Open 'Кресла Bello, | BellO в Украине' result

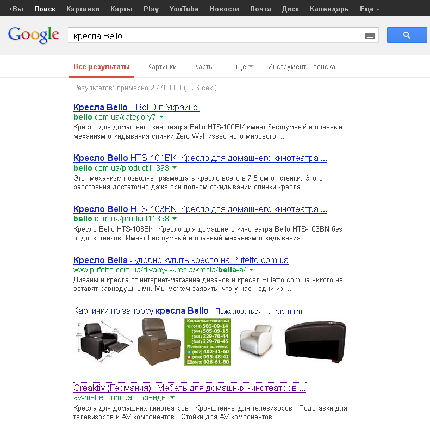[136, 107]
